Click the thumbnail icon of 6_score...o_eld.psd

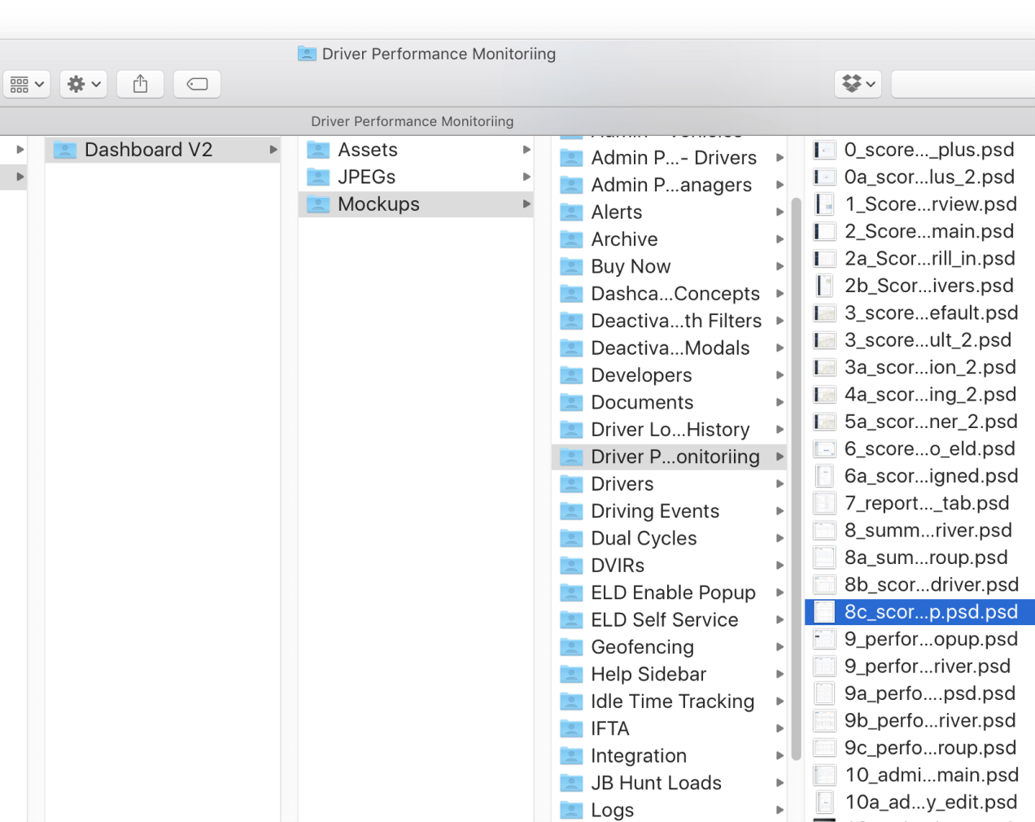(823, 448)
